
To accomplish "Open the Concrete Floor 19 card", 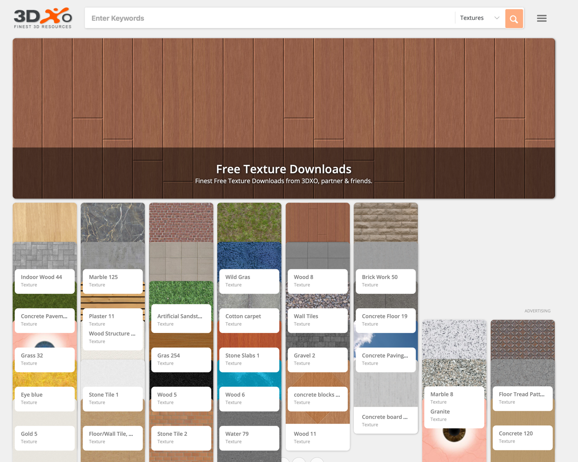I will click(385, 320).
